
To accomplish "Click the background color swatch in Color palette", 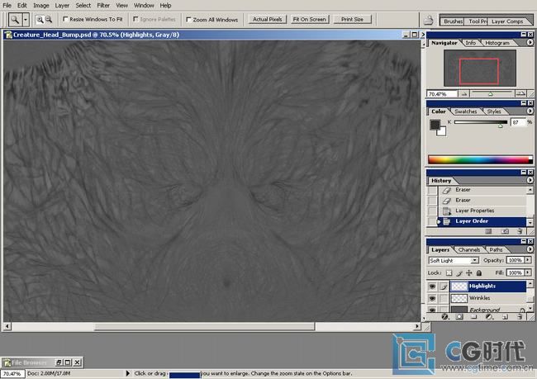I will 443,132.
